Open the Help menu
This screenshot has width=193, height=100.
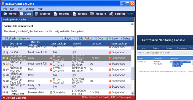(40, 9)
